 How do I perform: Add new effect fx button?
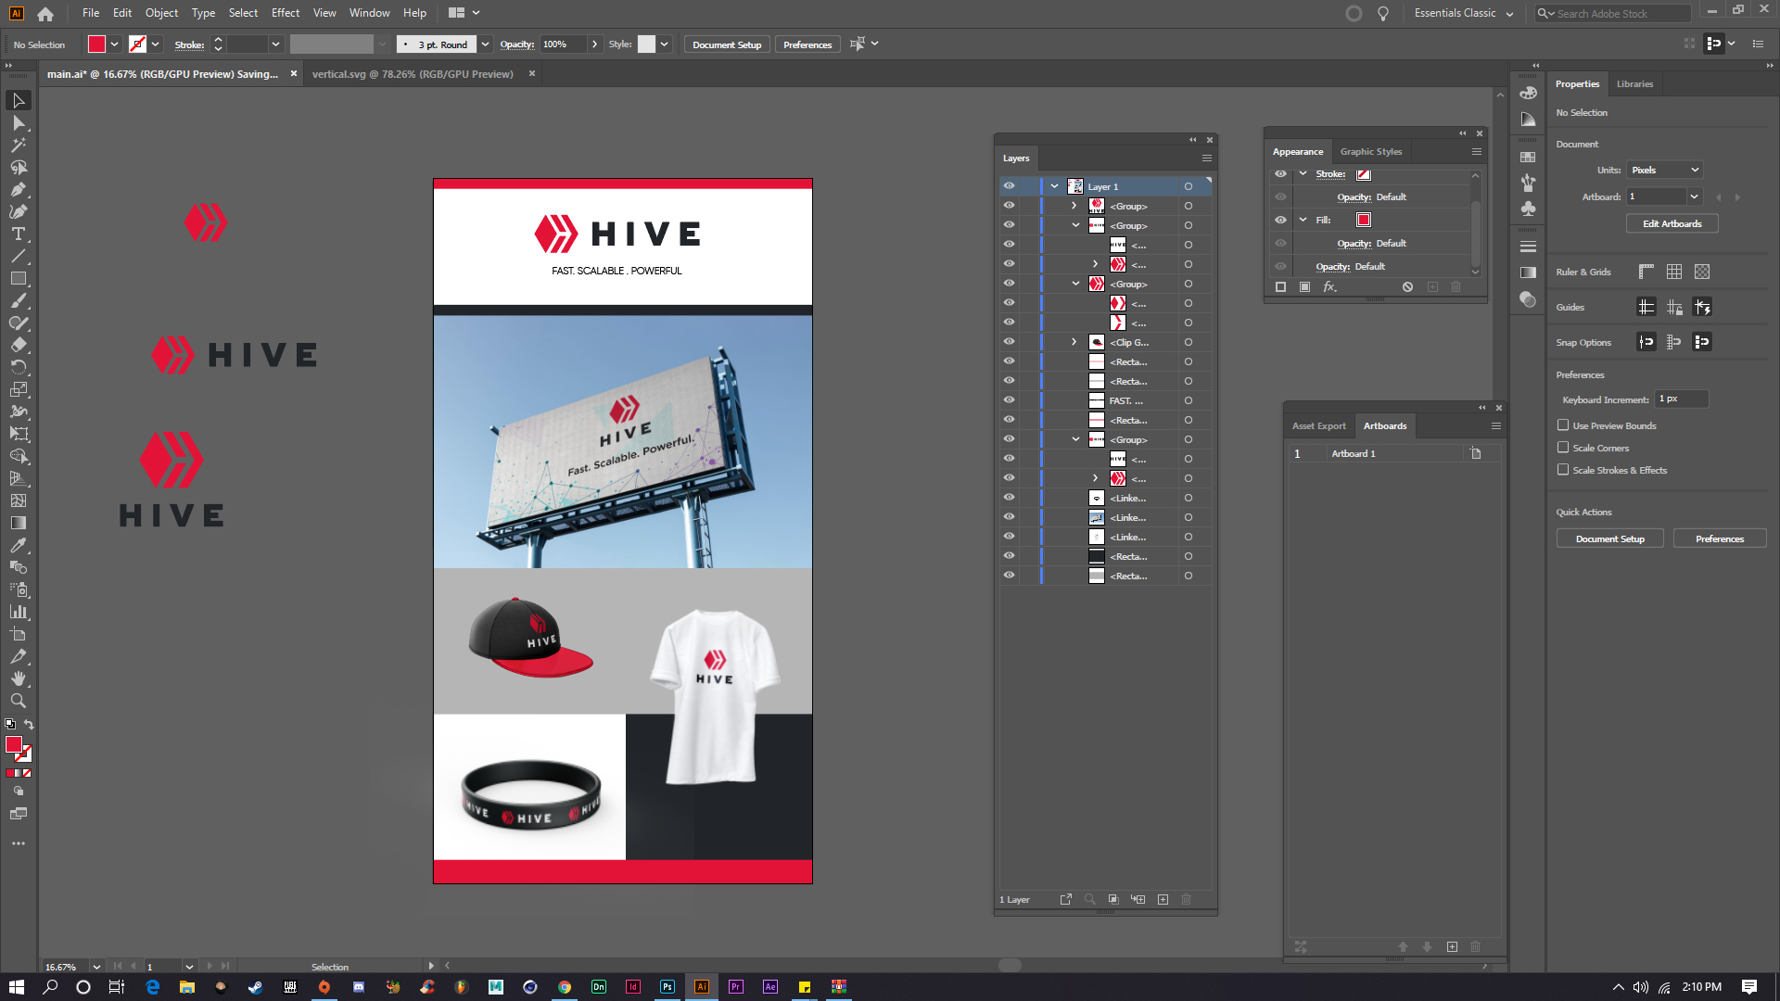pos(1329,287)
